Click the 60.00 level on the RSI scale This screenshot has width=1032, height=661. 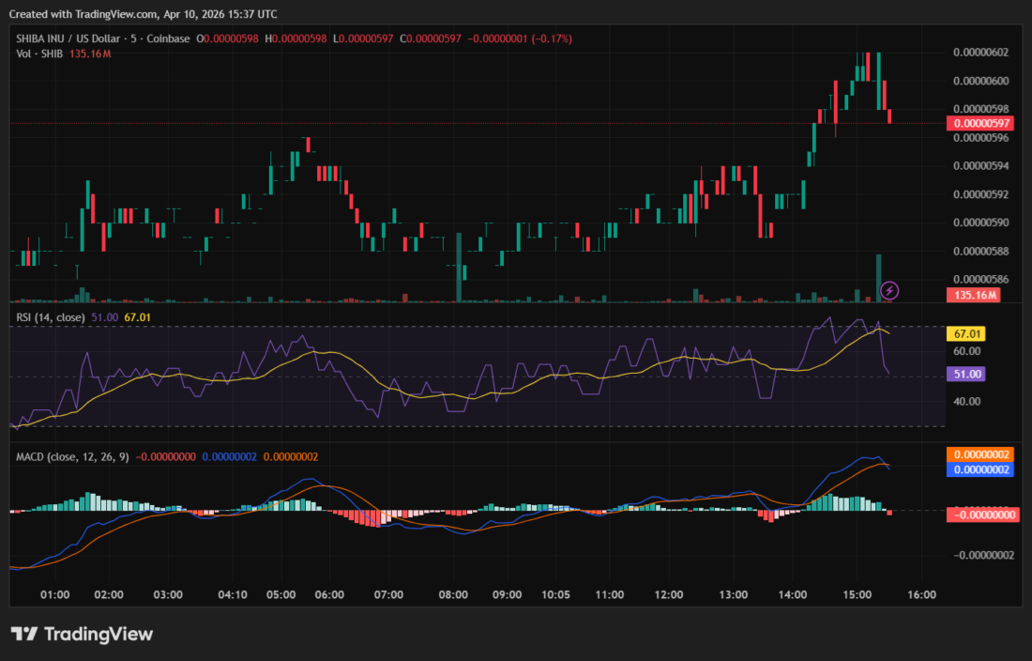point(966,351)
